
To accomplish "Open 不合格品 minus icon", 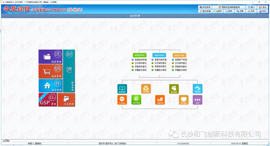I will pyautogui.click(x=122, y=100).
